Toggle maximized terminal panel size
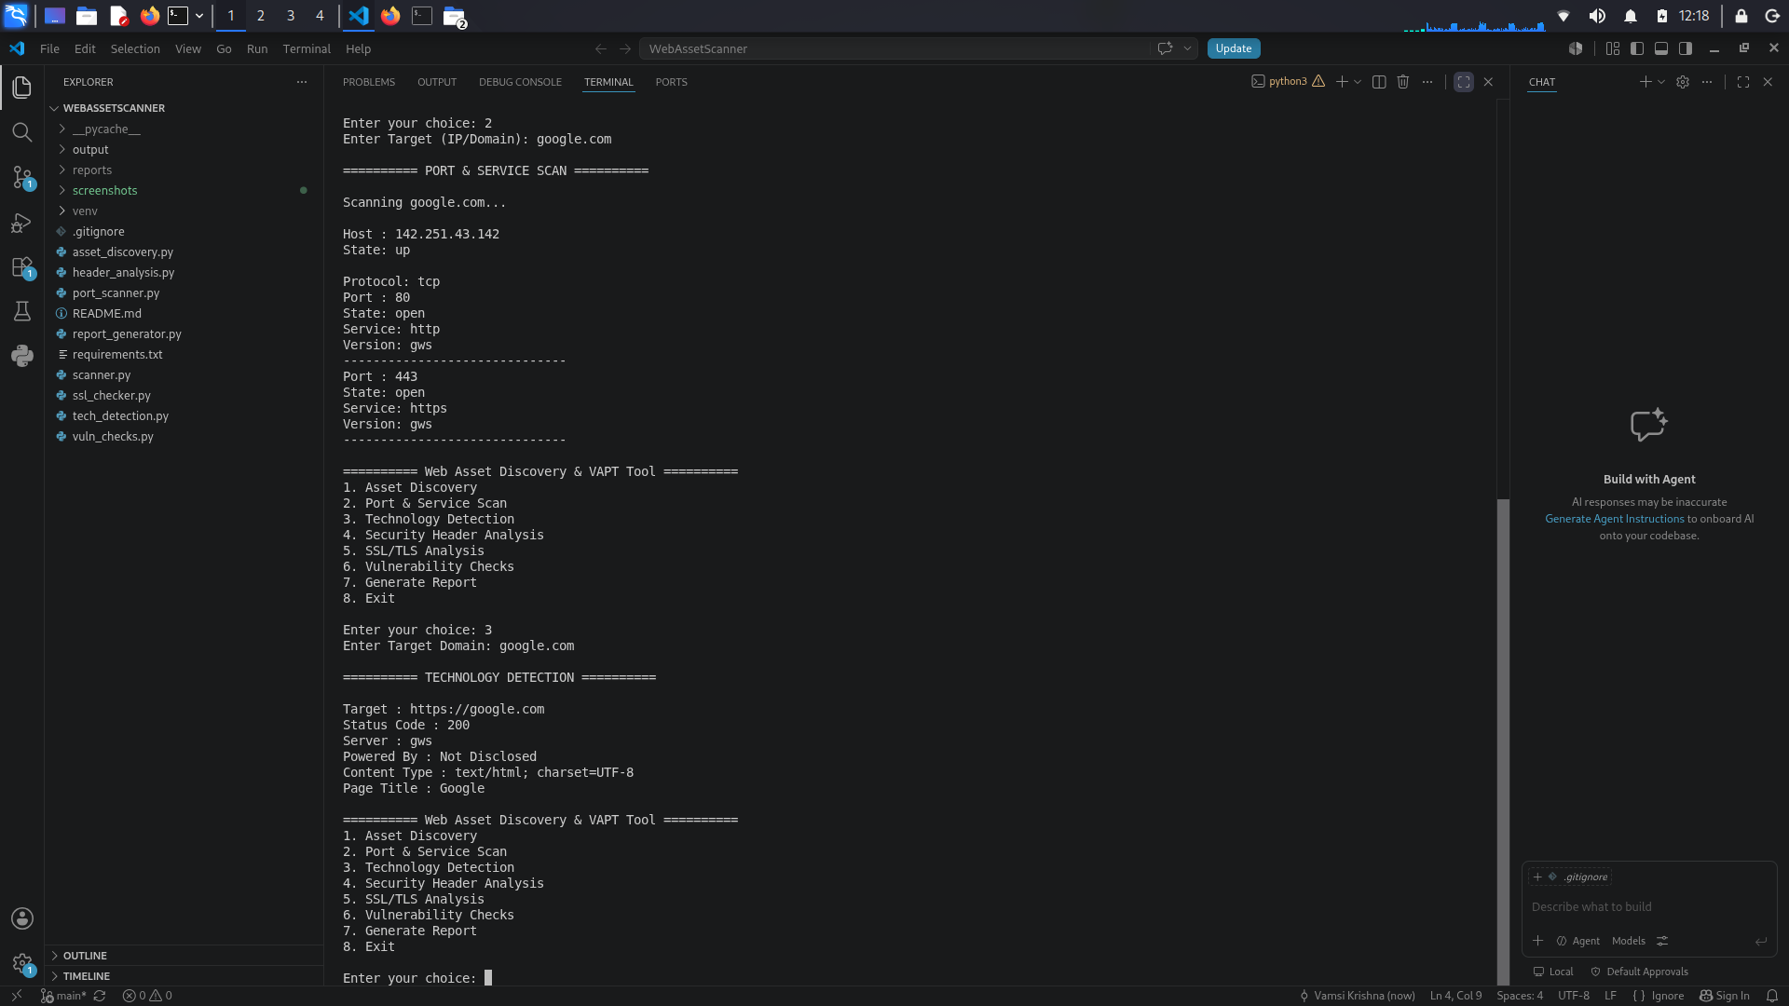The image size is (1789, 1006). [1464, 82]
